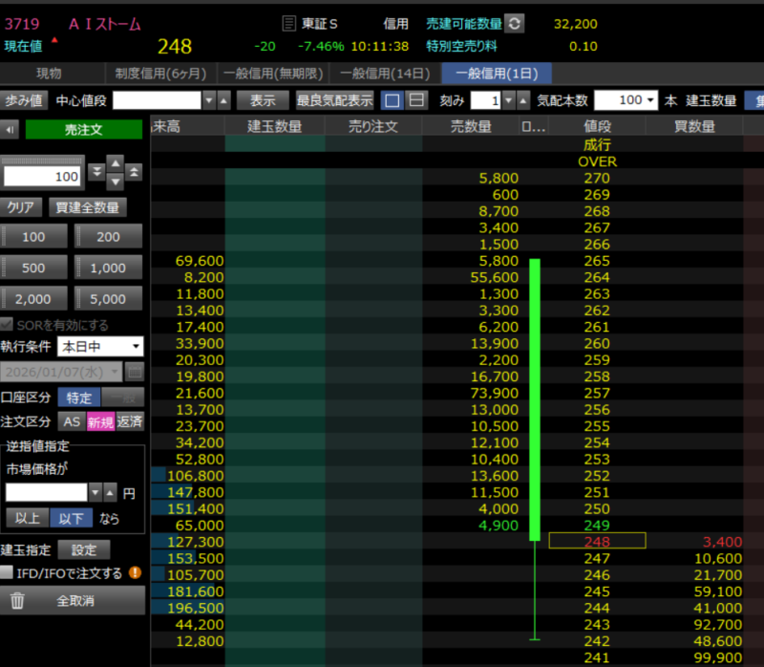Click the orange IFD/IFO warning icon
Viewport: 764px width, 667px height.
135,573
